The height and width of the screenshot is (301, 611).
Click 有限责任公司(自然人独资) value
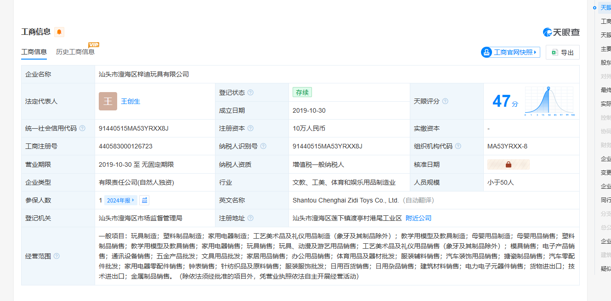tap(136, 182)
